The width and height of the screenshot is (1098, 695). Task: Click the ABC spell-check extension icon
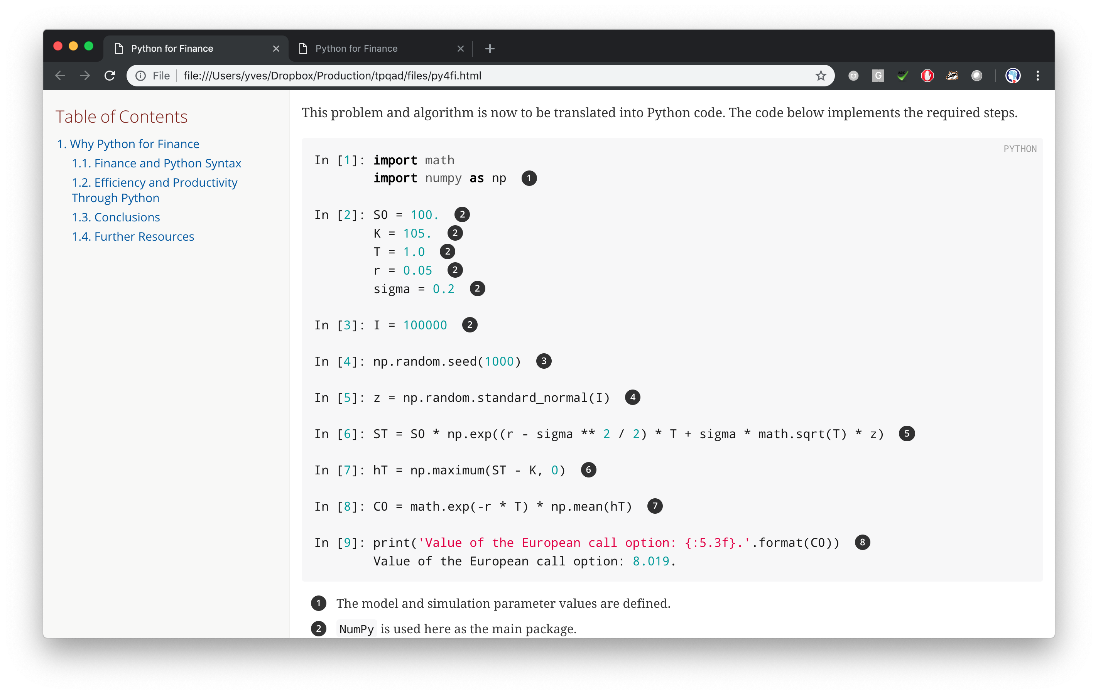pyautogui.click(x=902, y=76)
